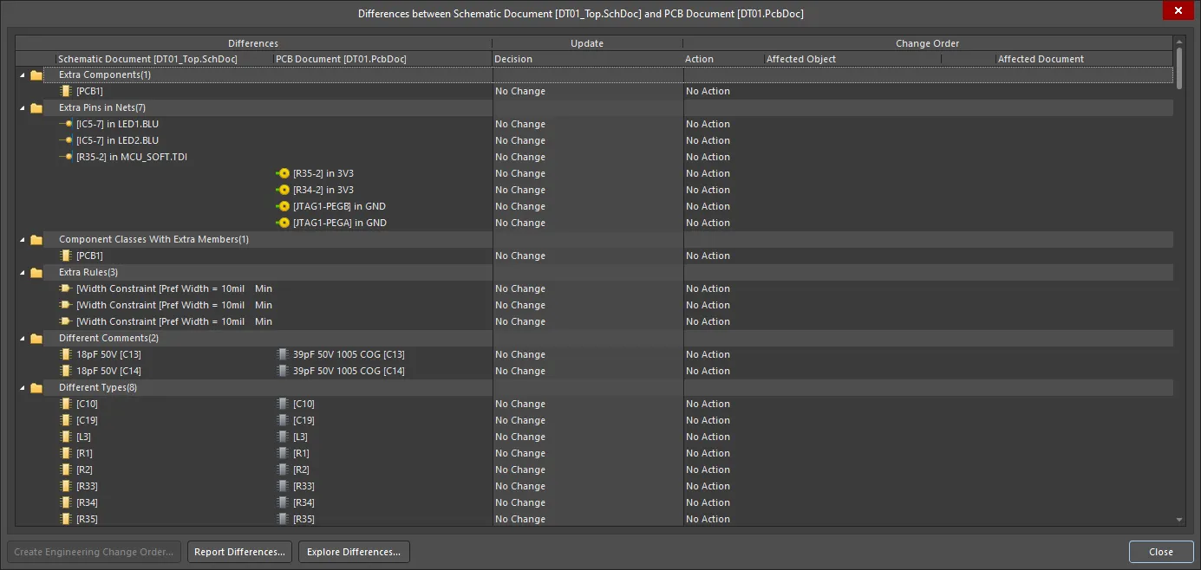Click No Action cell for [JTAG1-PEGA] in GND
Screen dimensions: 1201x570
click(708, 223)
